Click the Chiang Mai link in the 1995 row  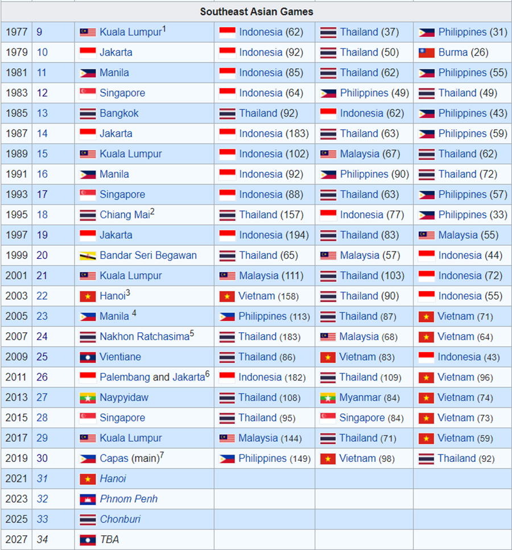click(125, 214)
